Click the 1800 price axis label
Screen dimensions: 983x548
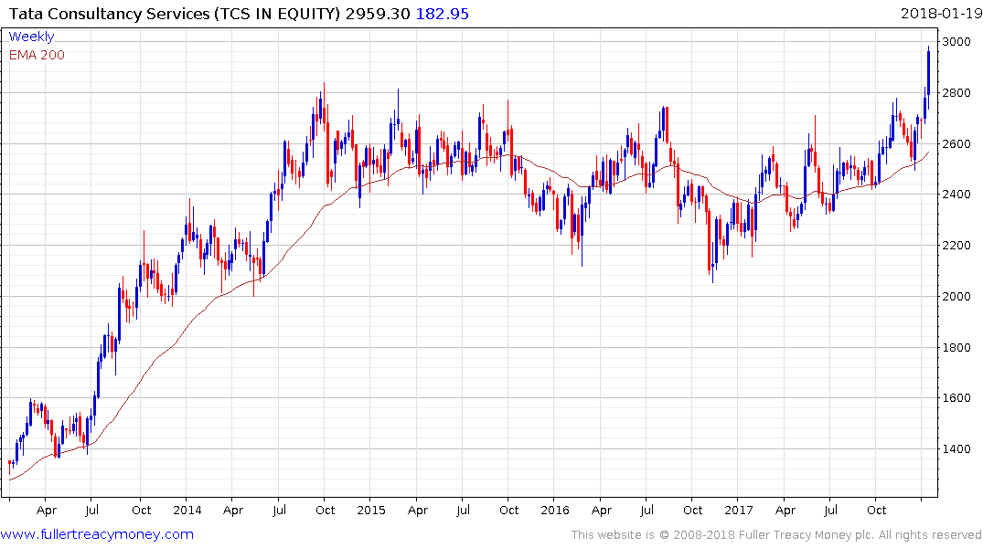click(x=956, y=348)
